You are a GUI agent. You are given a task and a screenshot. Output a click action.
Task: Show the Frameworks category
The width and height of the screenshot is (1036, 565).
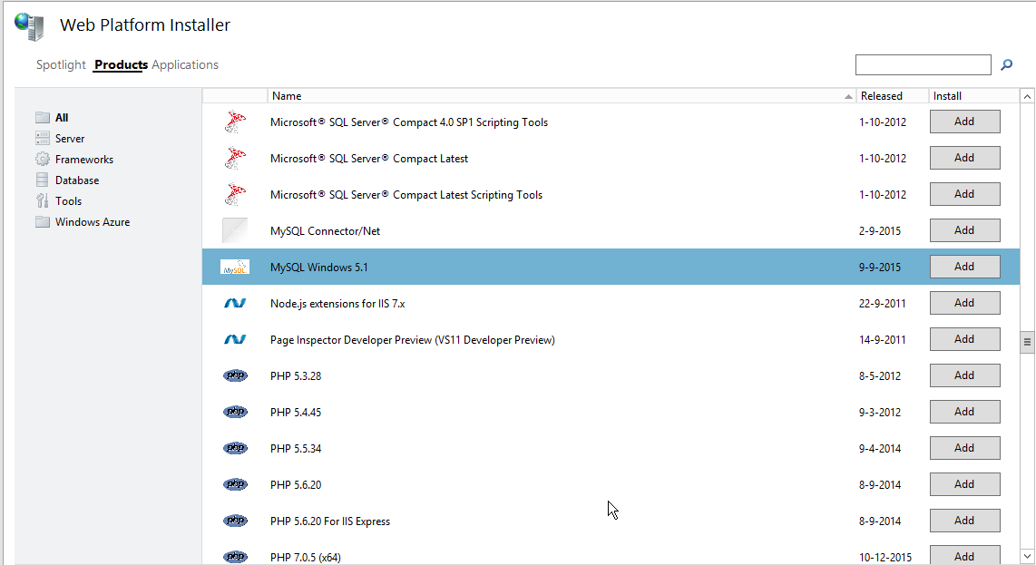pyautogui.click(x=84, y=160)
